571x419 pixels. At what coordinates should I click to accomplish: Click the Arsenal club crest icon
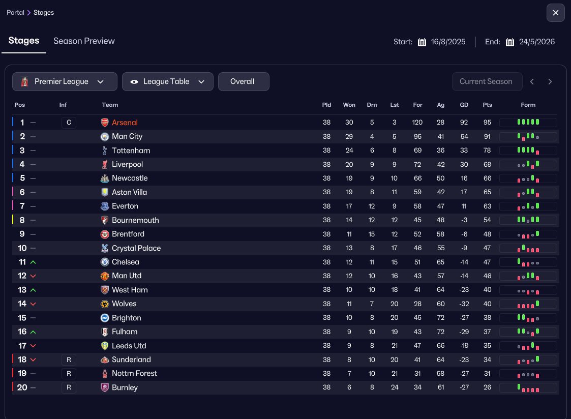[x=105, y=123]
